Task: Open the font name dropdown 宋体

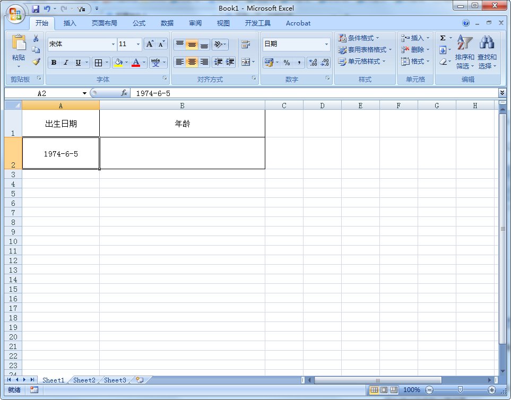Action: [x=113, y=45]
